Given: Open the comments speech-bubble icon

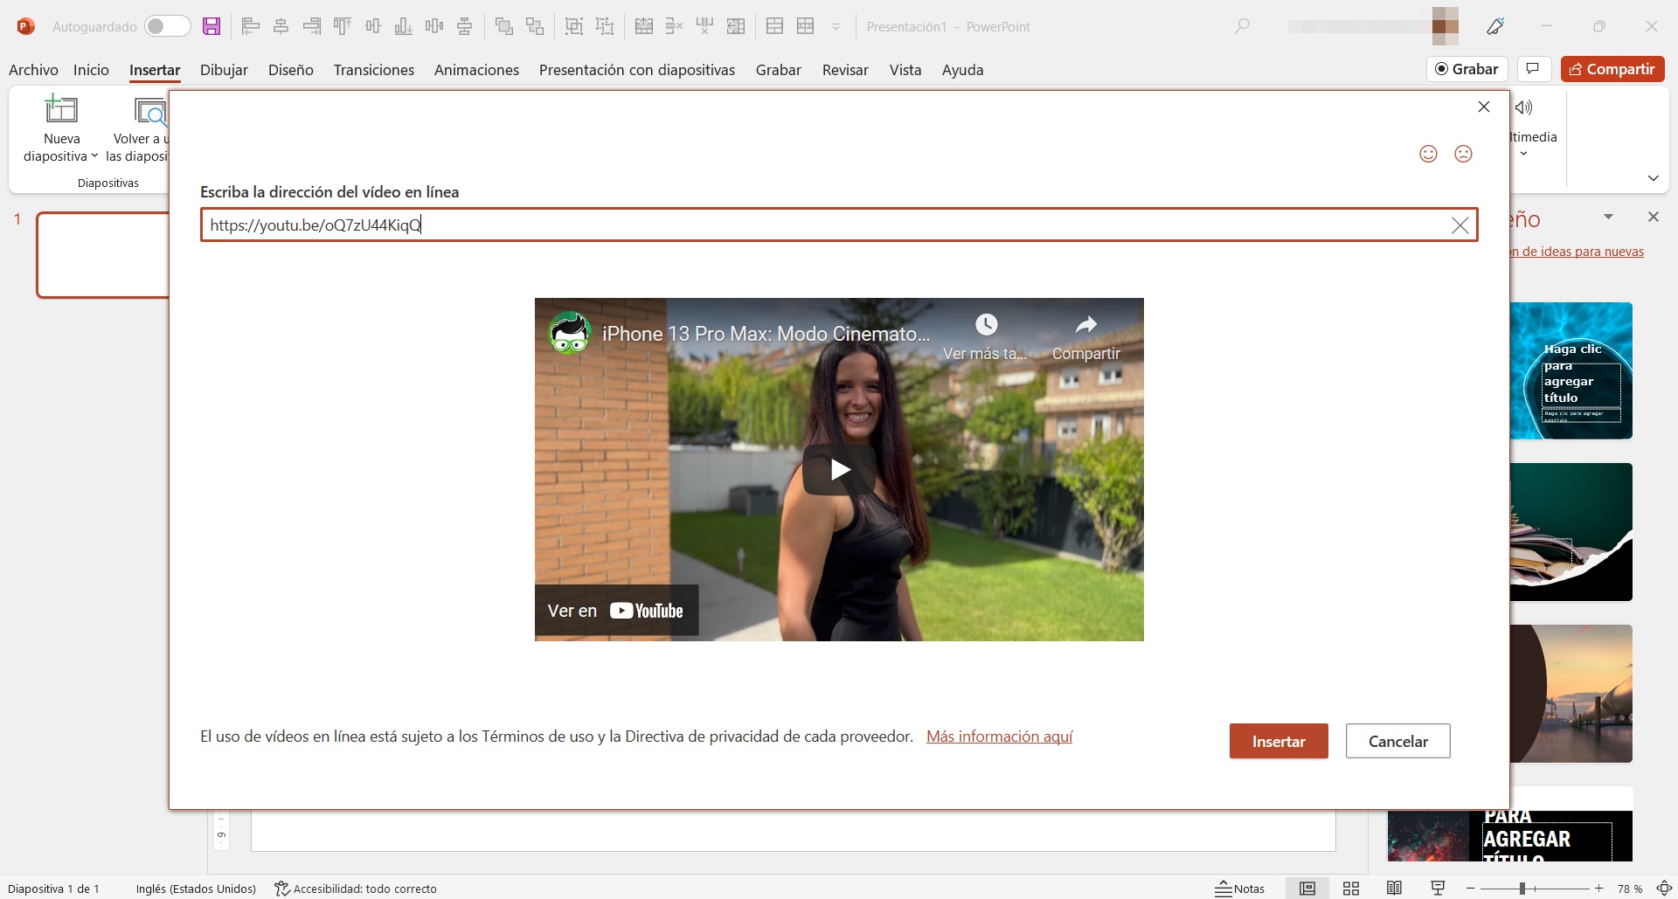Looking at the screenshot, I should (x=1533, y=69).
